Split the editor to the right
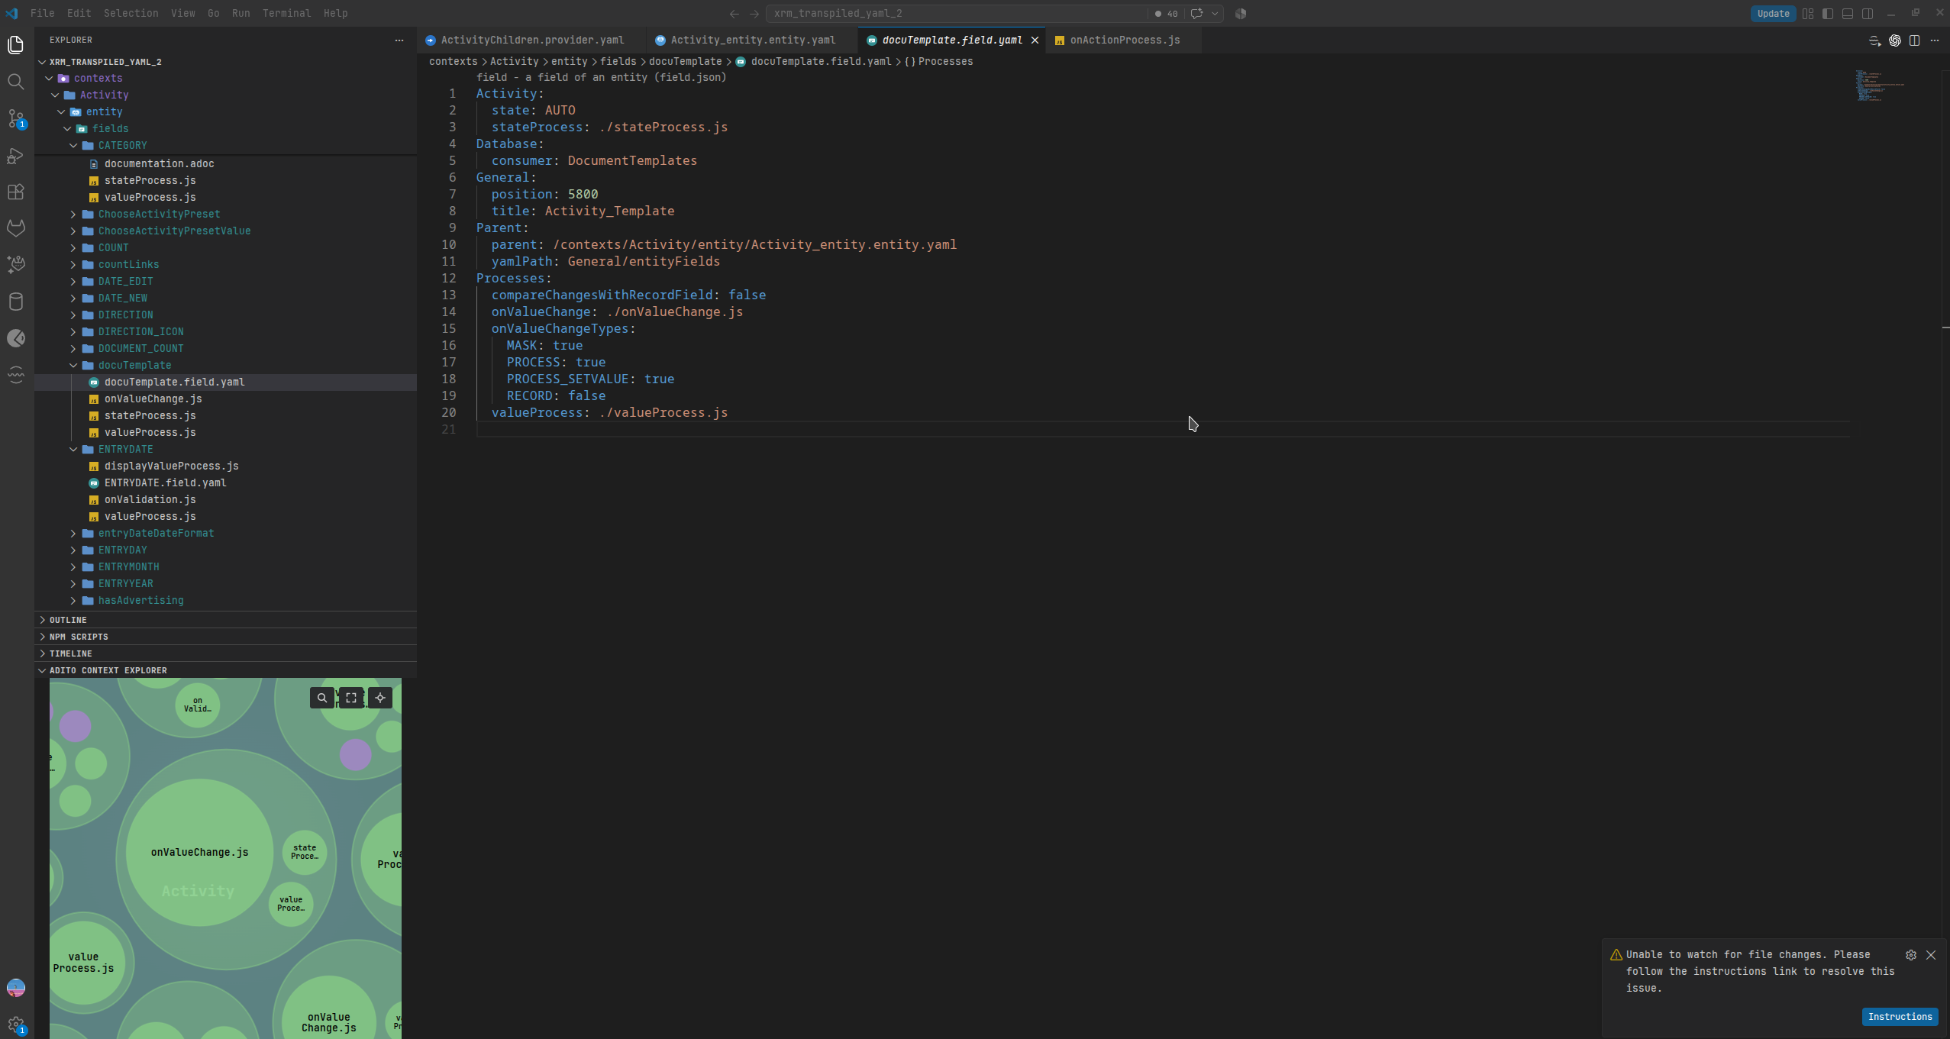The image size is (1950, 1039). coord(1915,40)
